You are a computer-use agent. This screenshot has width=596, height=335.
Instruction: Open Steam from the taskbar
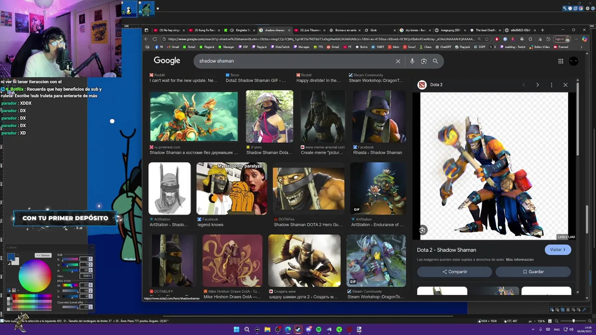tap(298, 329)
